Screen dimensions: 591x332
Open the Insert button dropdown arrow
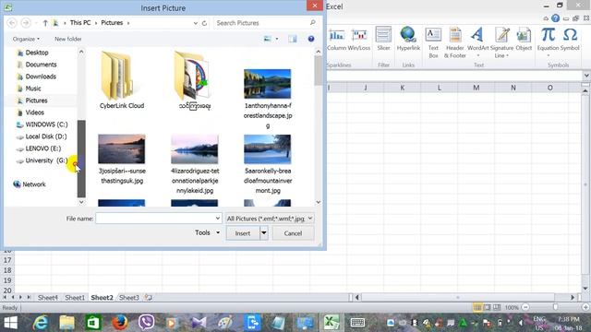[x=264, y=233]
